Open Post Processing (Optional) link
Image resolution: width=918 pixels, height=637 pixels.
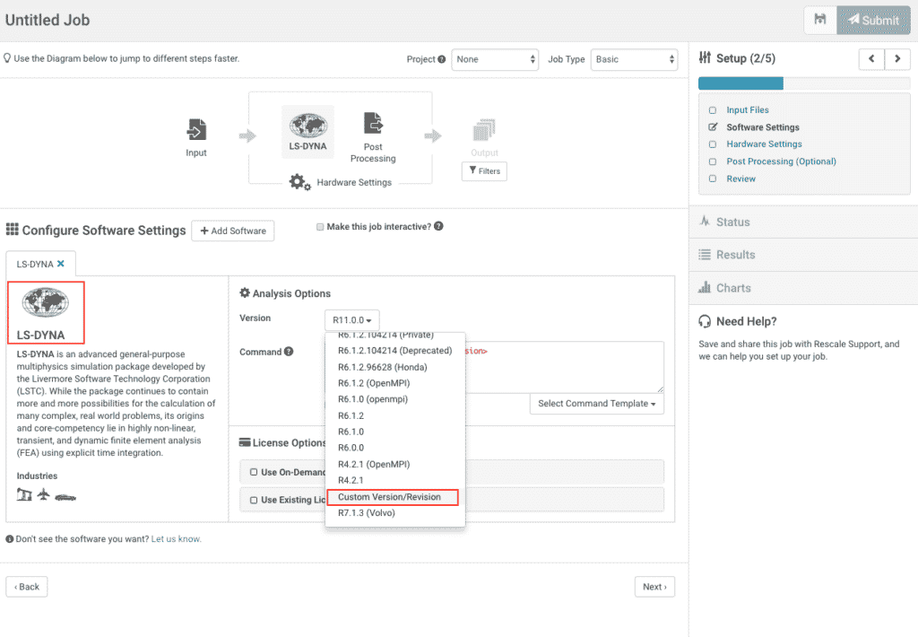click(x=781, y=161)
